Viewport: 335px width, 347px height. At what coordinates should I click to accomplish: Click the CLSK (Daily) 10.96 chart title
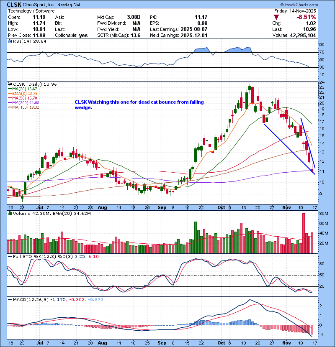(x=35, y=84)
